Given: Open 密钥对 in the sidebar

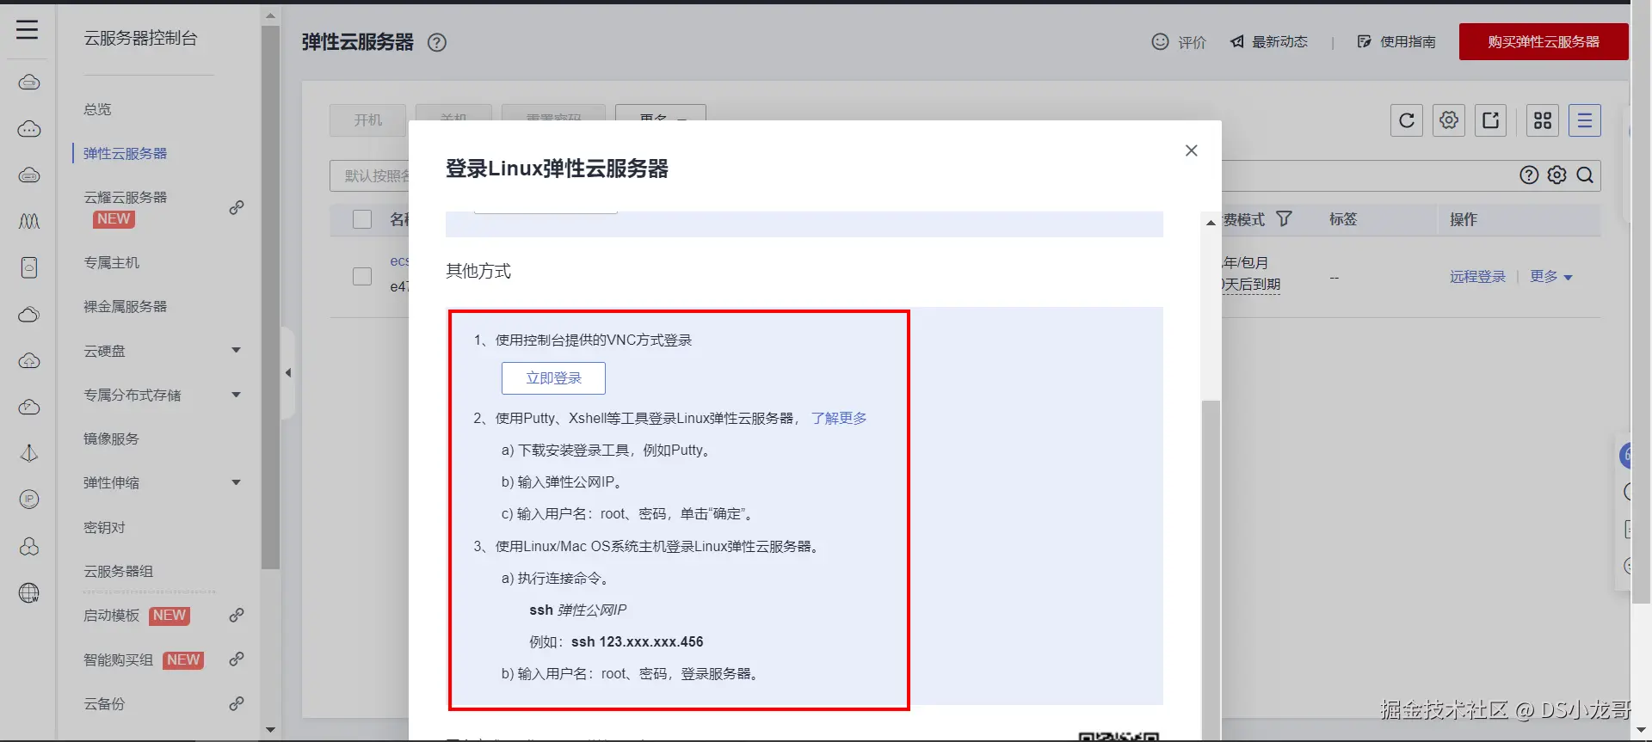Looking at the screenshot, I should click(x=104, y=527).
